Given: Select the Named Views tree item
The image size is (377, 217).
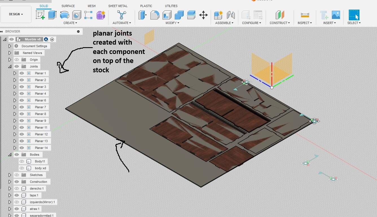Looking at the screenshot, I should (32, 53).
